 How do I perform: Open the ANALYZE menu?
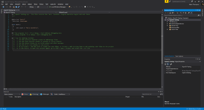click(x=53, y=4)
